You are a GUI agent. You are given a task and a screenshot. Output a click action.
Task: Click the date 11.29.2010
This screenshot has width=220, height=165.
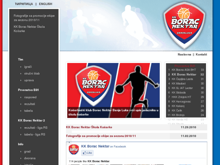coord(189,127)
